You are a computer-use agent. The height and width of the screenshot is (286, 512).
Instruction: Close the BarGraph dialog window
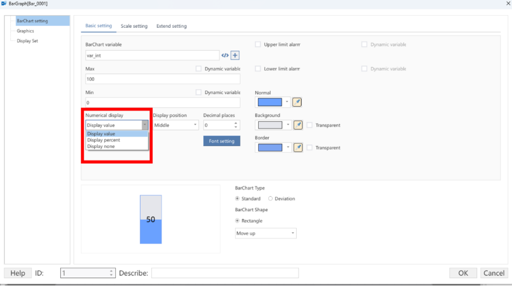click(508, 3)
